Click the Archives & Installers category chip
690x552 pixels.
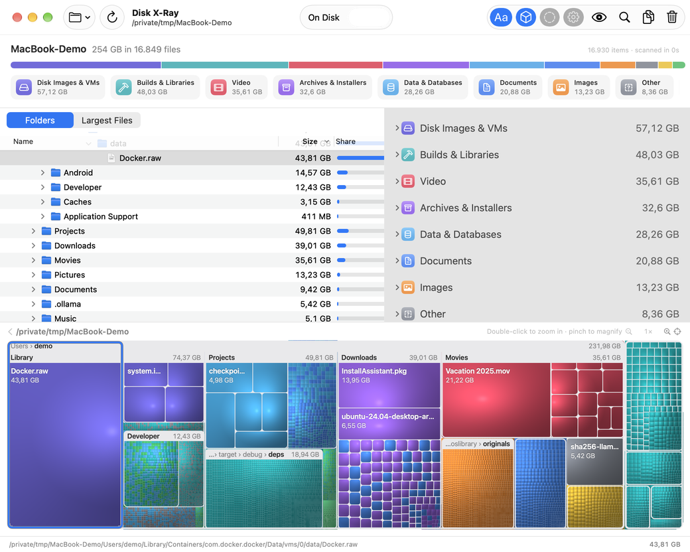322,87
